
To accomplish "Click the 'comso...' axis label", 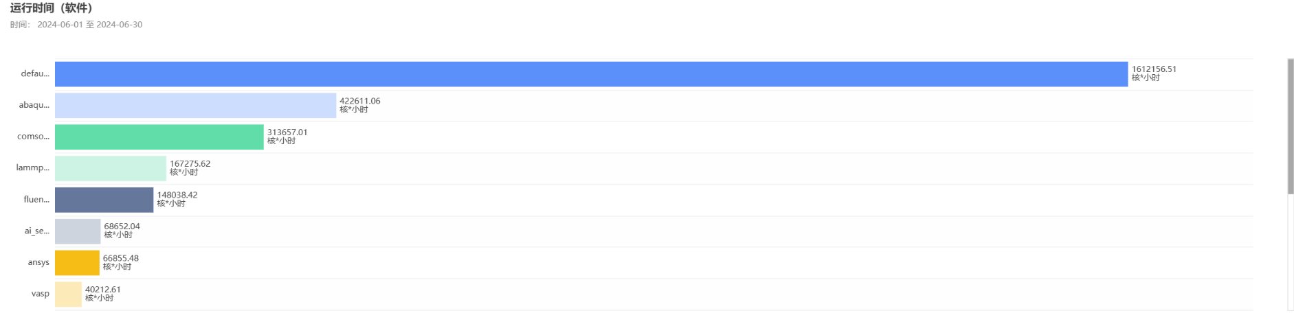I will click(34, 137).
